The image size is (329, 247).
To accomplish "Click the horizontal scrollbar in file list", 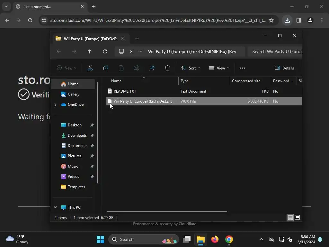I will [x=167, y=211].
